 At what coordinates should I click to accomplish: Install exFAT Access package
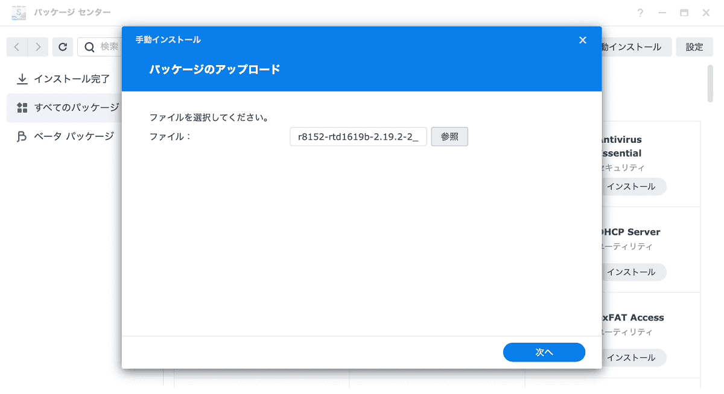tap(633, 358)
